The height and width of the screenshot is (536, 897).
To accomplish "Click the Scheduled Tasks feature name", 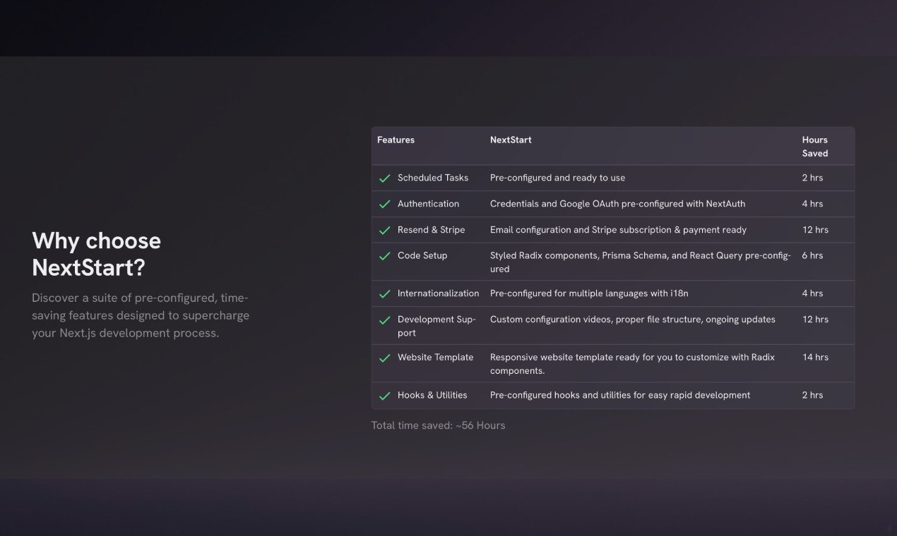I will (x=433, y=178).
